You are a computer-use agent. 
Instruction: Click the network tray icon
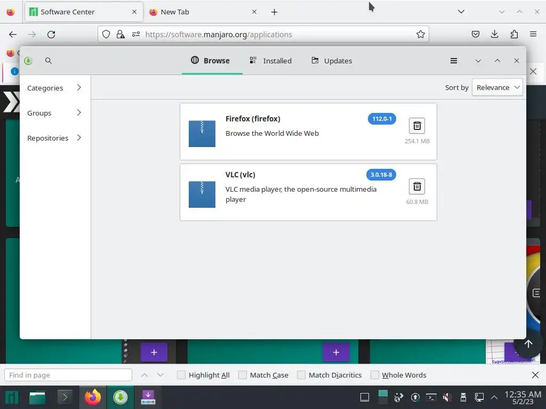(479, 397)
